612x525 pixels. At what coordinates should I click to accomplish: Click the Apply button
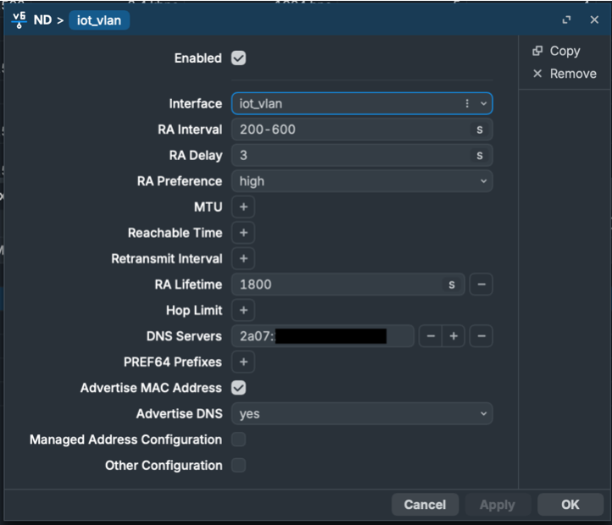(x=498, y=505)
